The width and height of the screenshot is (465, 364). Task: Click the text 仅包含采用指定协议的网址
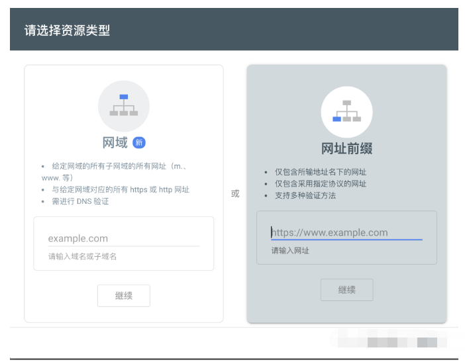coord(321,184)
